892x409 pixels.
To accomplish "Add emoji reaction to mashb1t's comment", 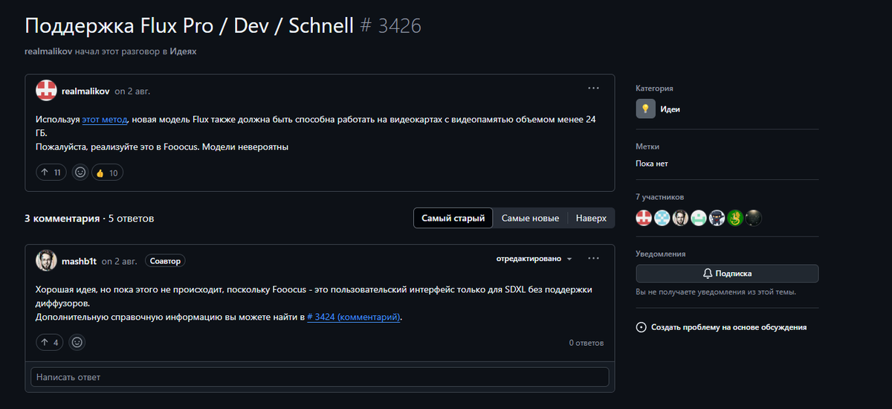I will click(77, 342).
